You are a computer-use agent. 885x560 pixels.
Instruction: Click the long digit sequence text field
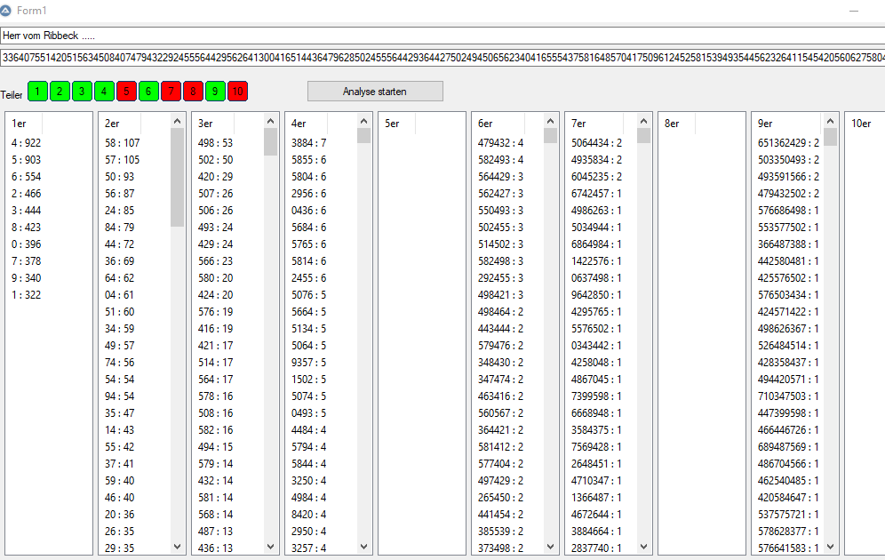[442, 58]
